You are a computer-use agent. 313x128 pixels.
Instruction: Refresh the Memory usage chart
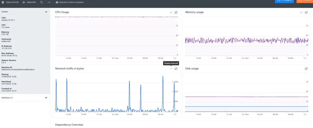306,12
